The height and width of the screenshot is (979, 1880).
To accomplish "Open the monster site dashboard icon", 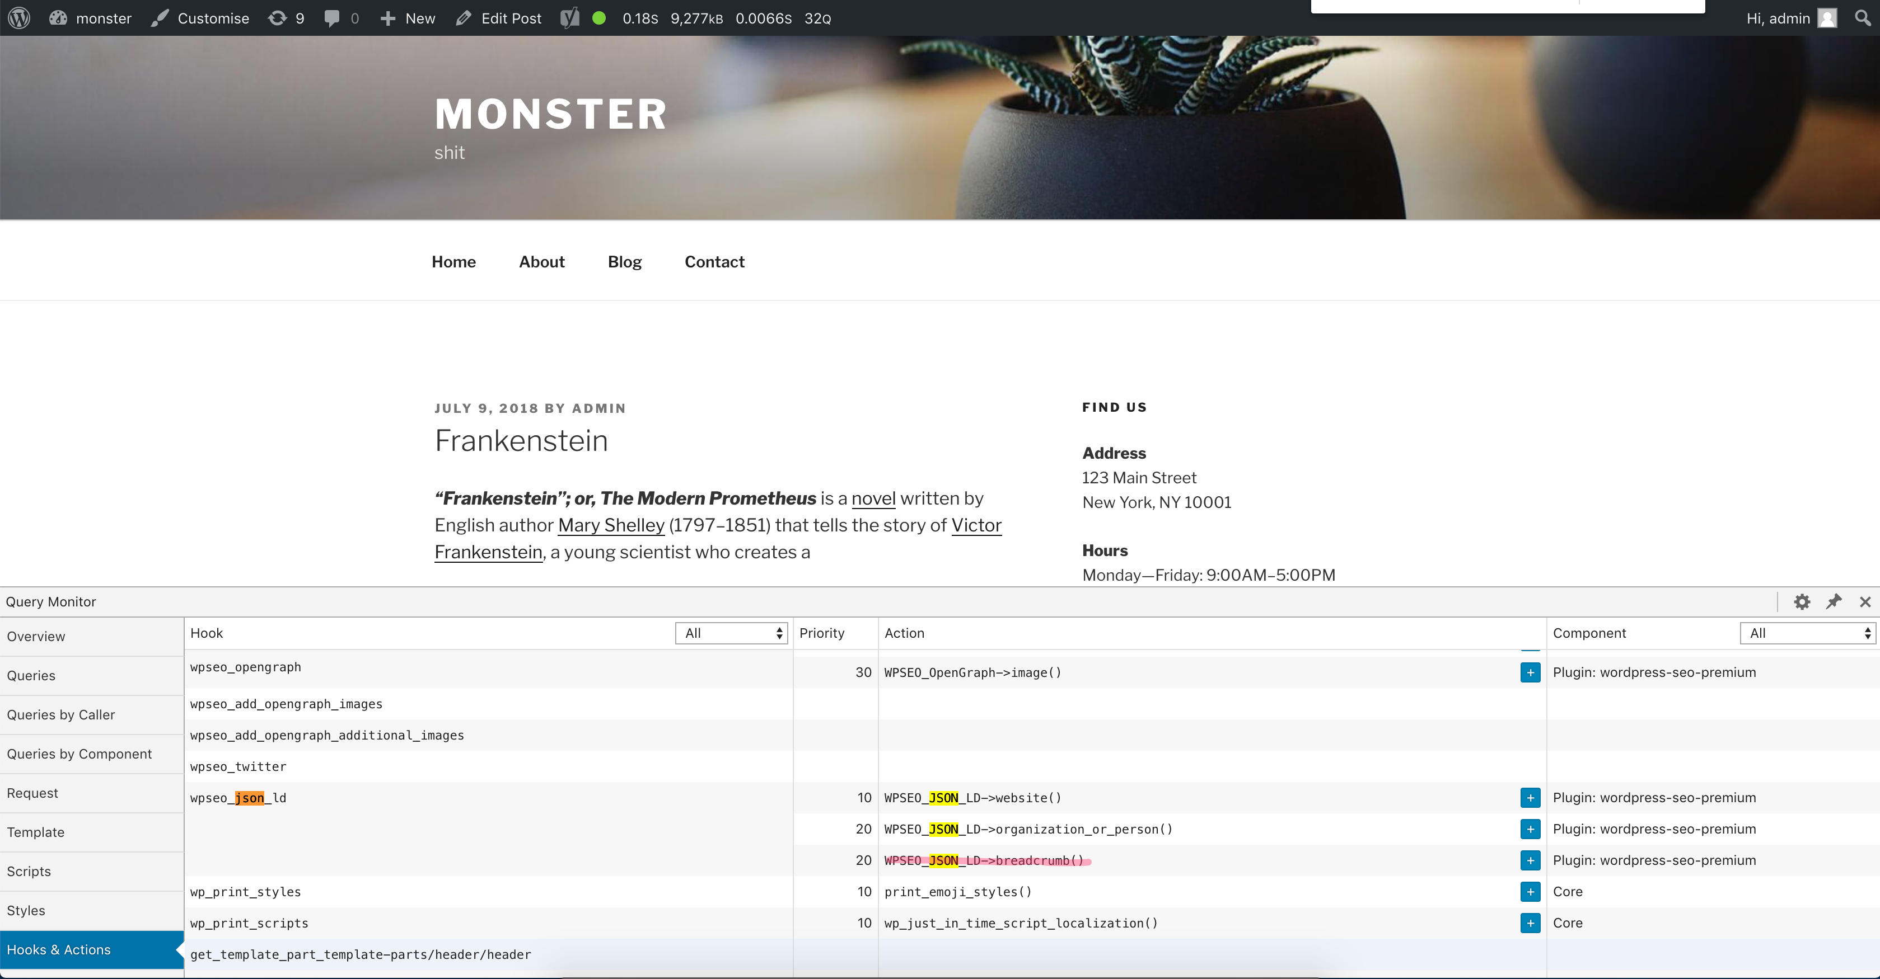I will tap(58, 18).
